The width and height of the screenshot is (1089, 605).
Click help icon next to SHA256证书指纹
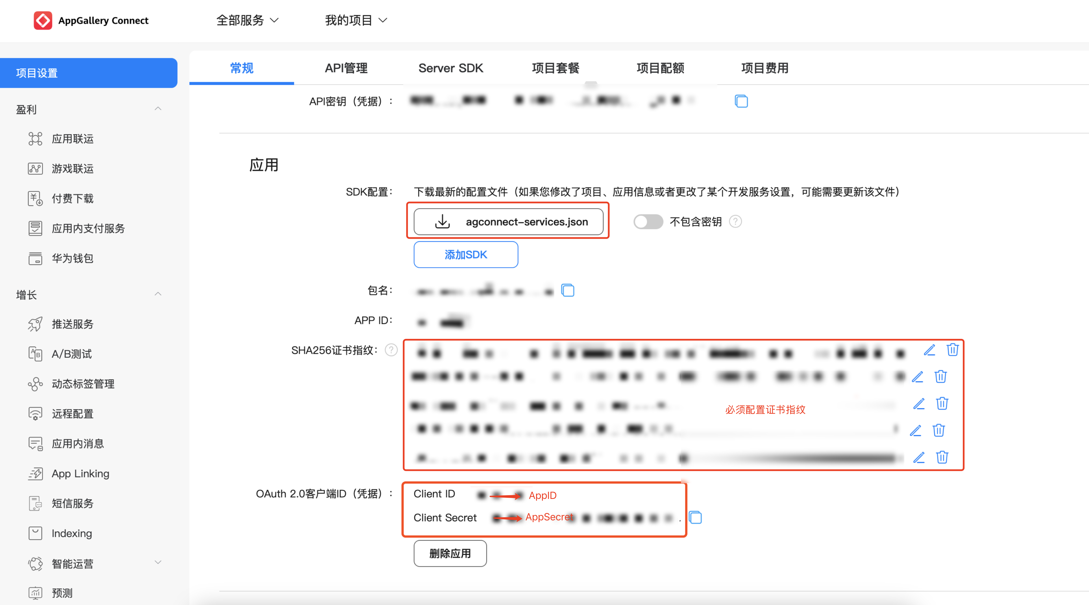tap(391, 350)
